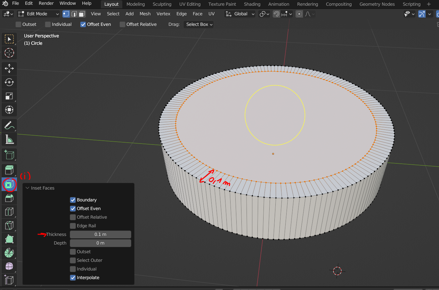The image size is (439, 290).
Task: Open the Select menu
Action: tap(113, 14)
